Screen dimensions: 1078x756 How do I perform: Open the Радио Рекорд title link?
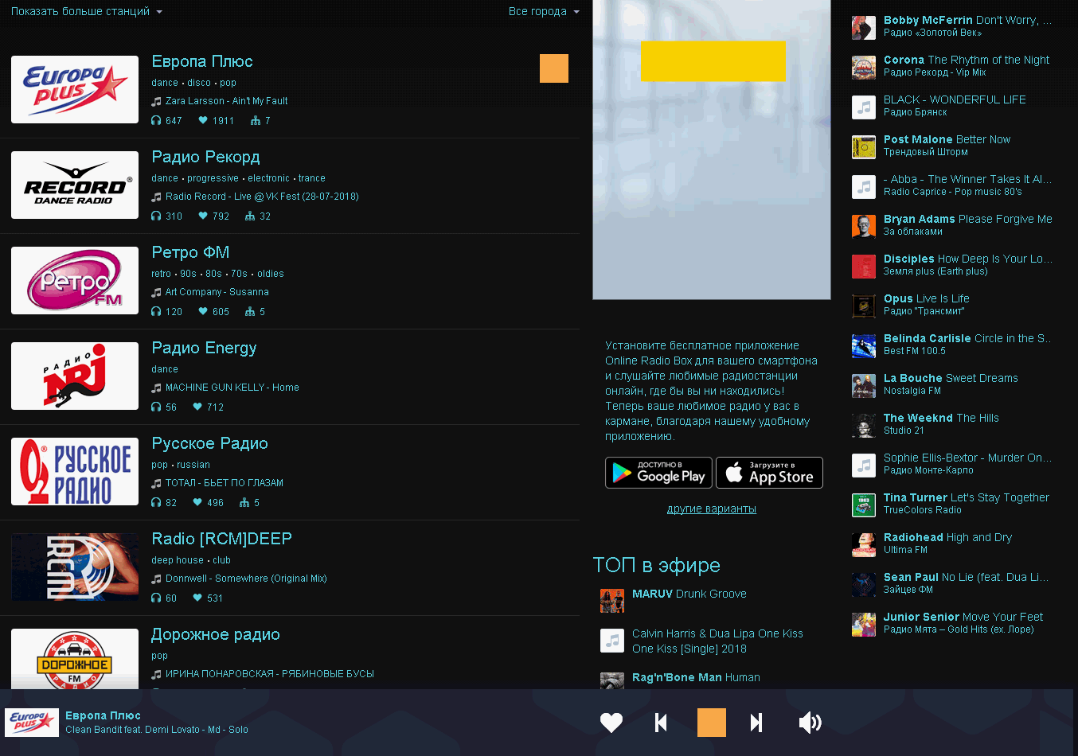[205, 157]
